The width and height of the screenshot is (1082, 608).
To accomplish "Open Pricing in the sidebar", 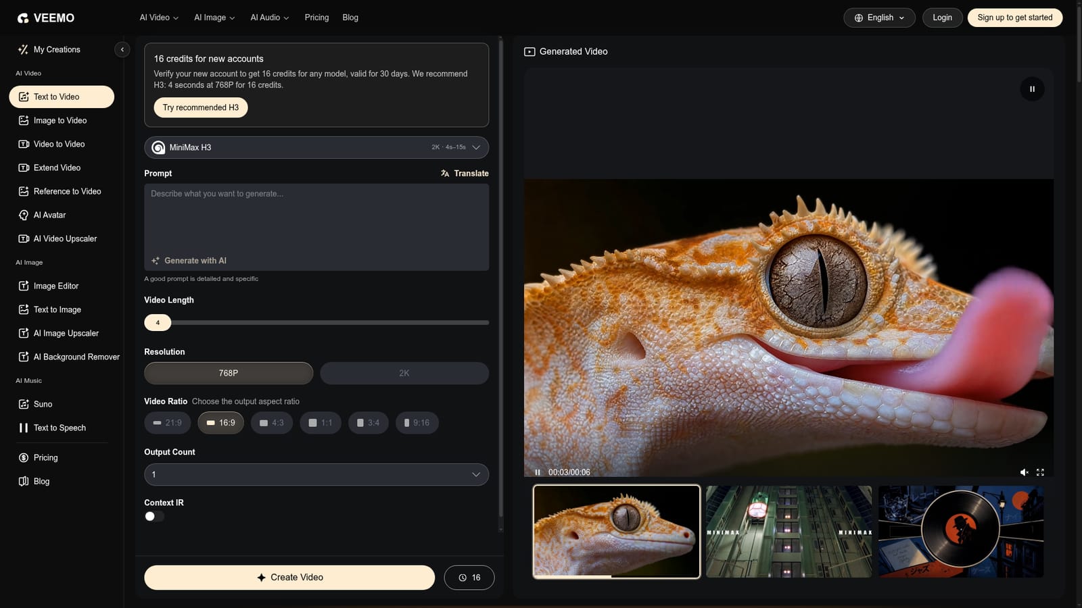I will (x=38, y=457).
